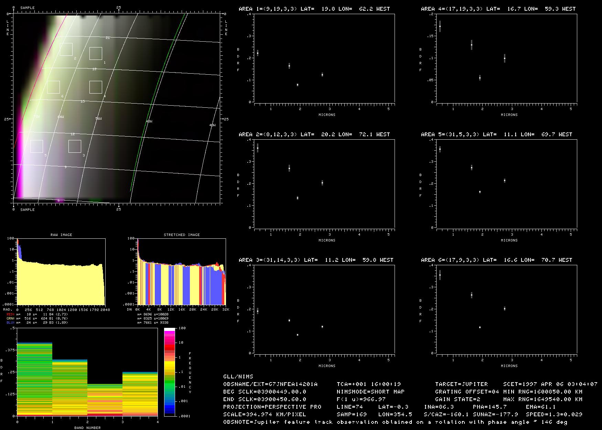Select the STRETCHED IMAGE histogram title
This screenshot has width=602, height=430.
pos(182,235)
